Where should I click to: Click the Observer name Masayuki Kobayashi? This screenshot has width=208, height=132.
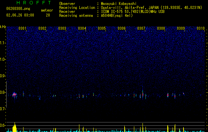(119, 4)
